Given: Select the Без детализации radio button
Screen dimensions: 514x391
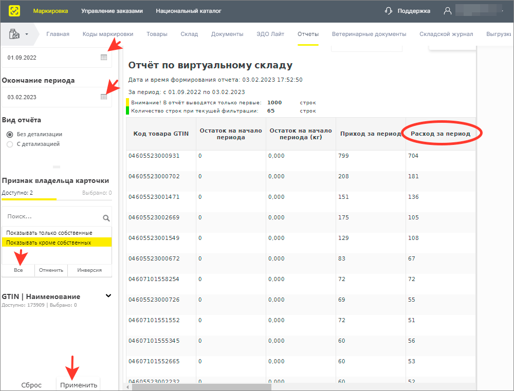Looking at the screenshot, I should [x=10, y=135].
